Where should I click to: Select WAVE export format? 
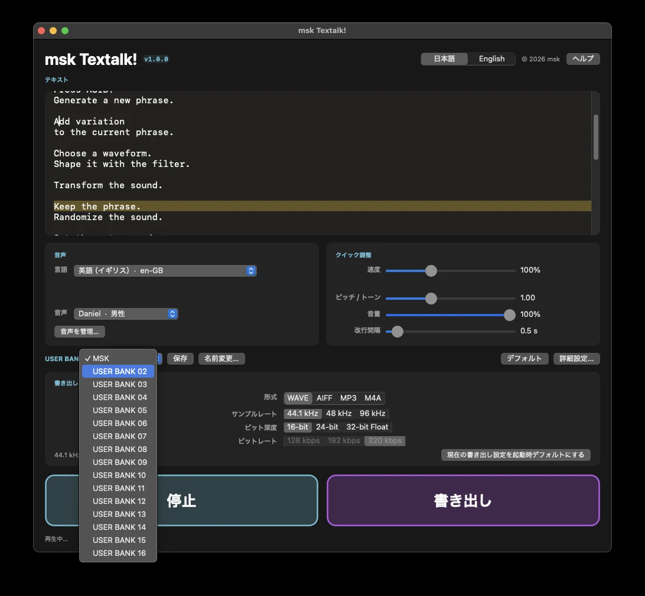pyautogui.click(x=298, y=398)
